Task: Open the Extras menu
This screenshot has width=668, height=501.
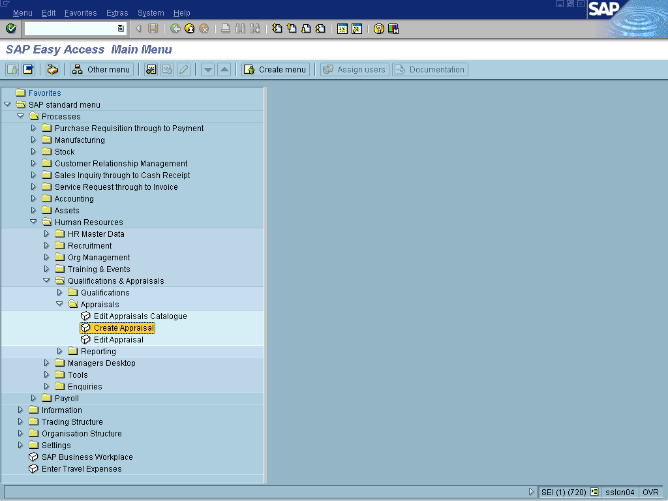Action: pyautogui.click(x=117, y=13)
